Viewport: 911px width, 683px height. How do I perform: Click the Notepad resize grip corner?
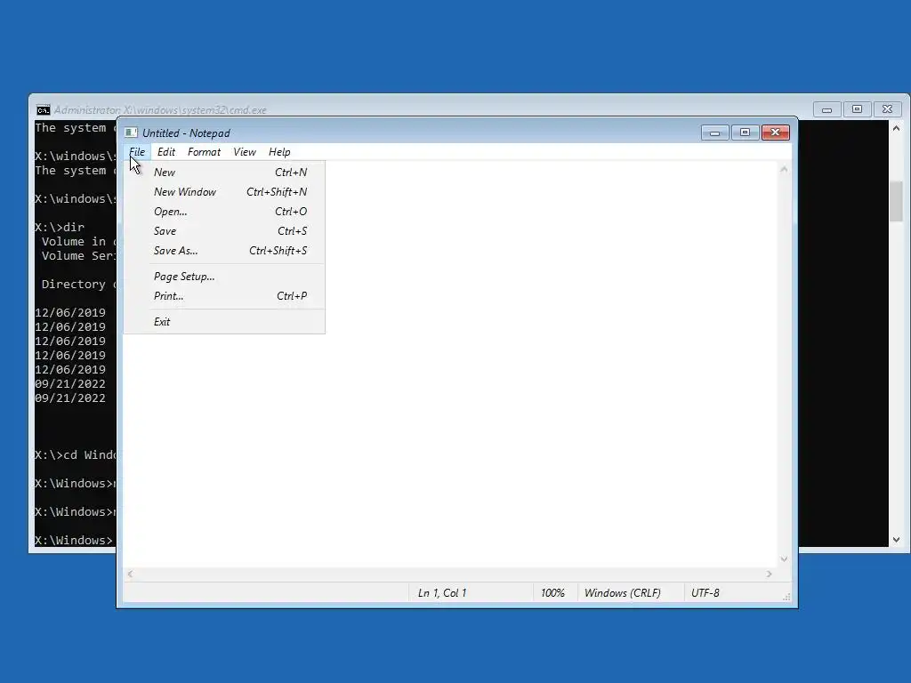(786, 597)
